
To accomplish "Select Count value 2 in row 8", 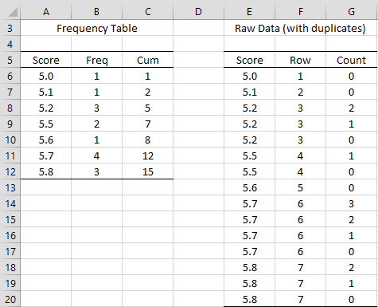I will pyautogui.click(x=352, y=108).
